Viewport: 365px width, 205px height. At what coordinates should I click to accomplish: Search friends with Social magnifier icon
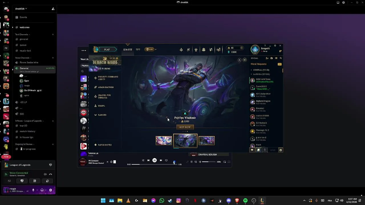pyautogui.click(x=281, y=58)
